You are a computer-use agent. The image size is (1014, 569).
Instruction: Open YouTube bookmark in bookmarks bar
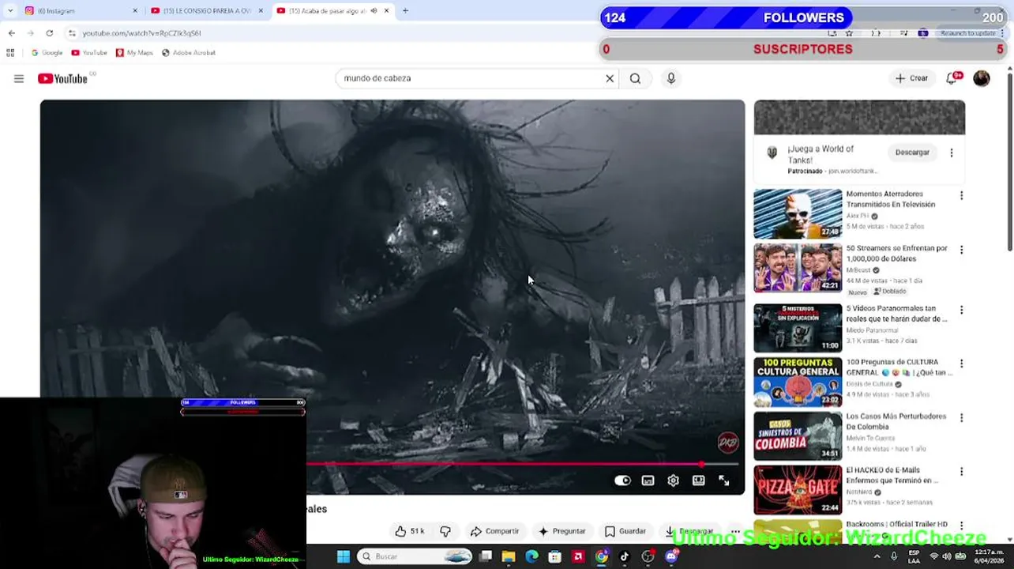click(x=89, y=53)
